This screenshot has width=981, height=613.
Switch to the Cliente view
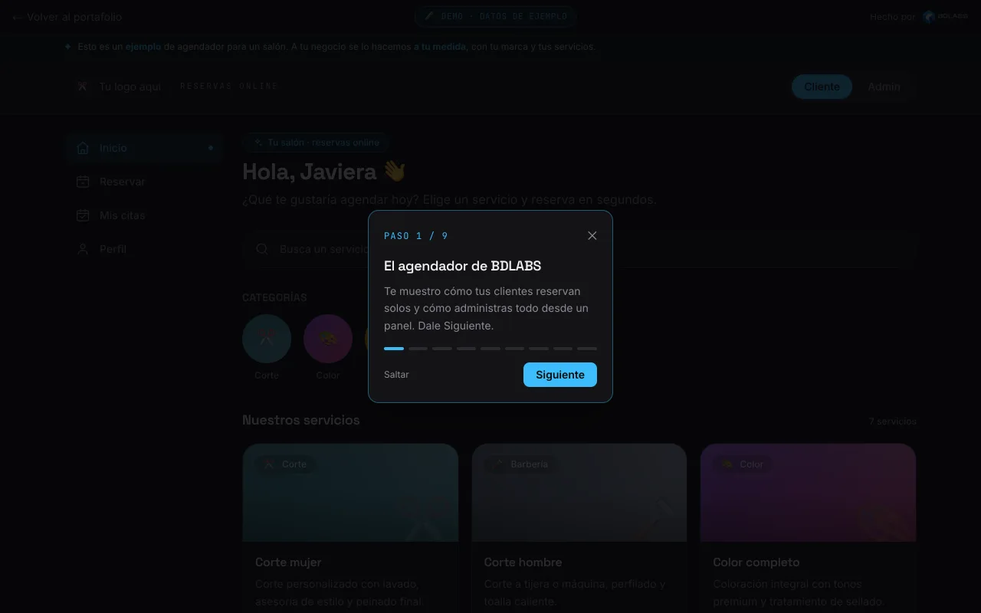pos(822,87)
